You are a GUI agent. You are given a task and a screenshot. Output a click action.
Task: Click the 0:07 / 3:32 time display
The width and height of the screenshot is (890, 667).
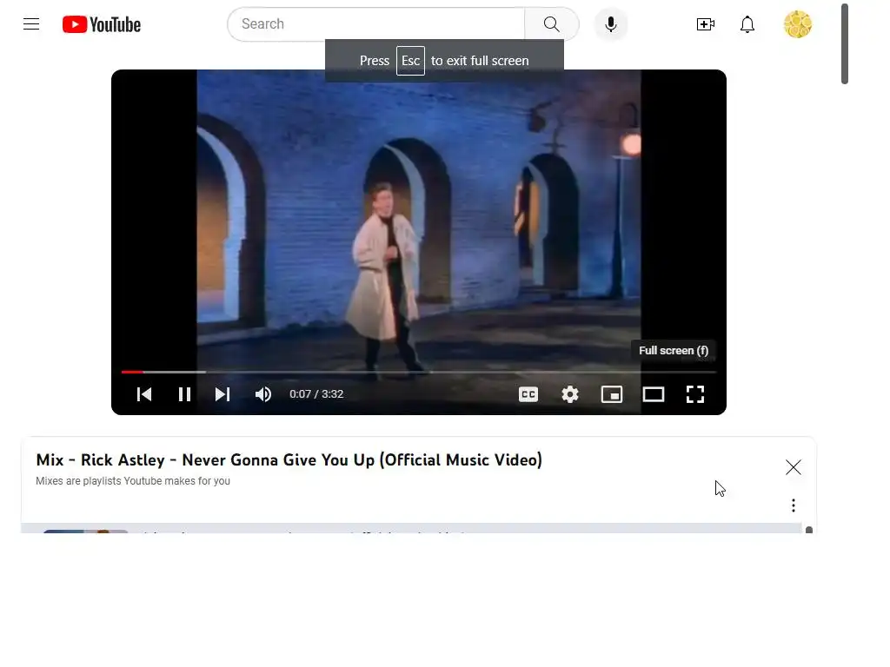[x=316, y=394]
